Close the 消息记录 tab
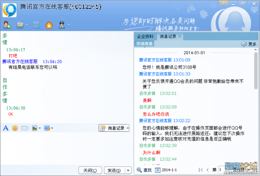Screen dimensions: 260x176 [x=179, y=36]
